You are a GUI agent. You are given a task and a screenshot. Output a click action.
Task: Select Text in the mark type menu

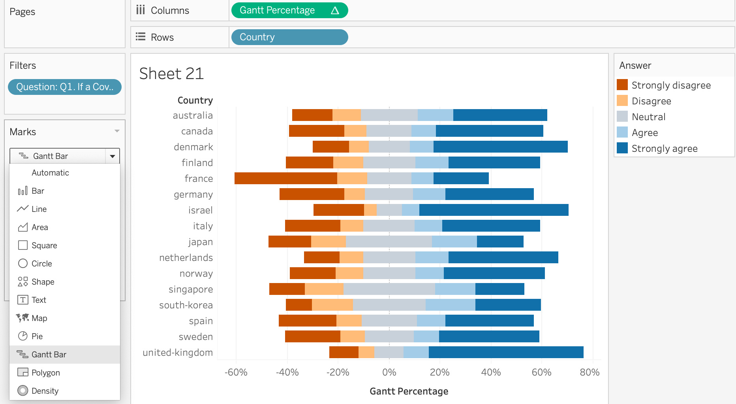[x=39, y=300]
